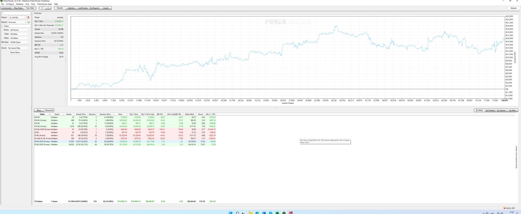Open the Database menu
This screenshot has width=521, height=214.
tap(20, 4)
